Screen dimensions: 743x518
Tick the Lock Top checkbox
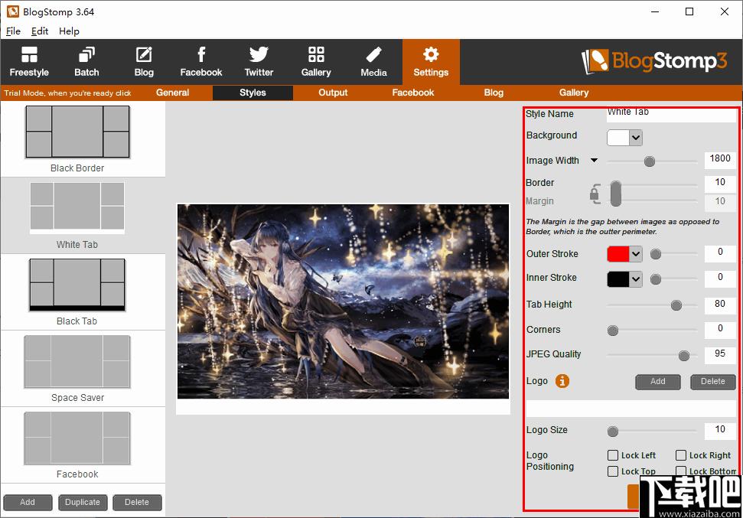(613, 471)
